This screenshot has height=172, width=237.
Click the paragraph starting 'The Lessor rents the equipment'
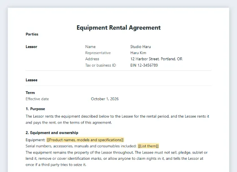pos(117,119)
